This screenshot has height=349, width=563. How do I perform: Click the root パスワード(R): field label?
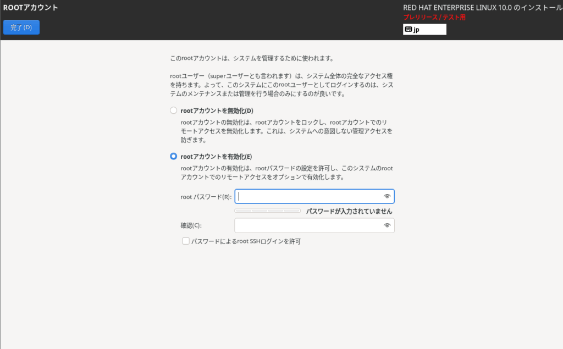click(206, 197)
